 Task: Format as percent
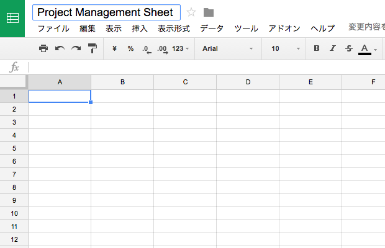pos(130,48)
